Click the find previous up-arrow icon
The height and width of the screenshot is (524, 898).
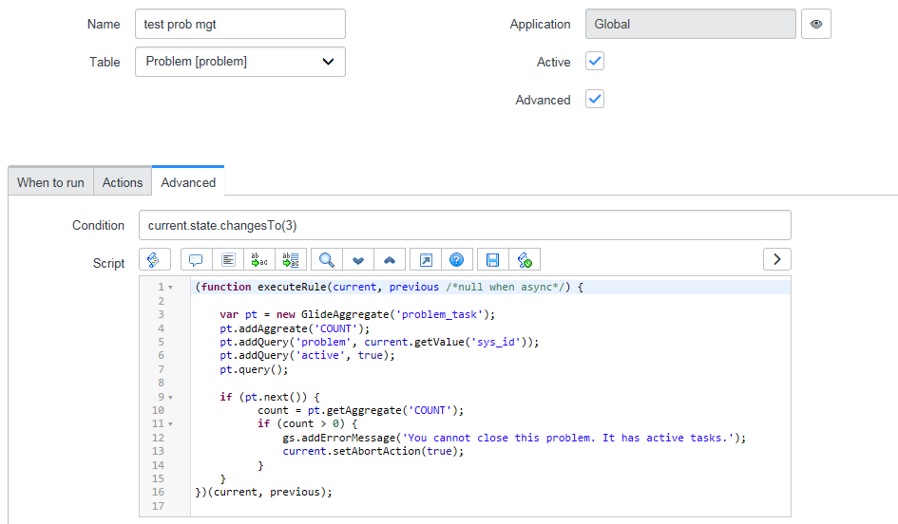pos(390,260)
